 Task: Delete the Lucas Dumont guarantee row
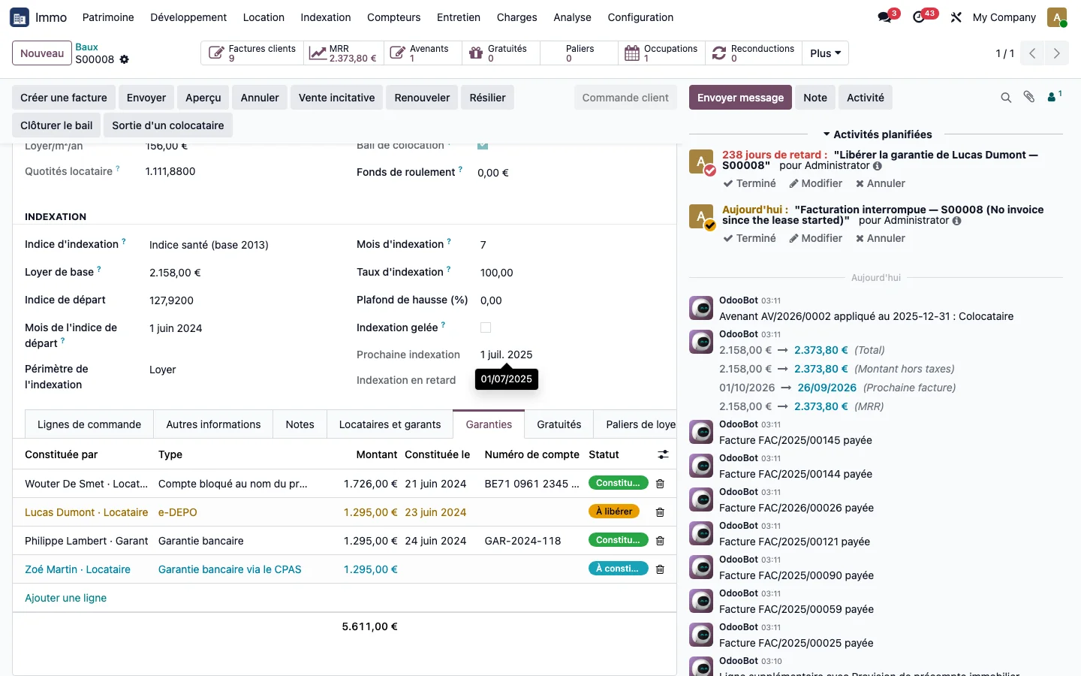coord(660,512)
